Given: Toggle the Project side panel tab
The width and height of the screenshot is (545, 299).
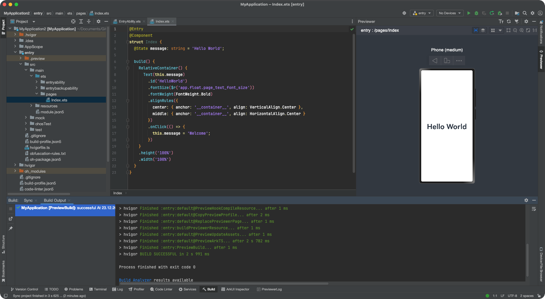Looking at the screenshot, I should 3,27.
